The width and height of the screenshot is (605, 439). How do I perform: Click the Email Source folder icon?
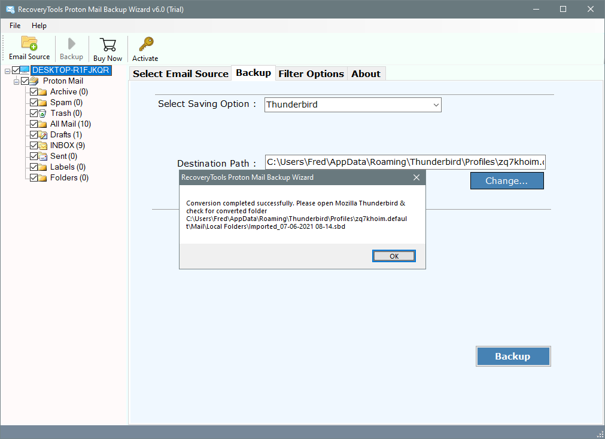coord(29,43)
